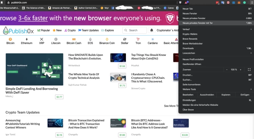Open the Your DeFi Dashboard article thumbnail
Screen dimensions: 254x139
coord(34,69)
